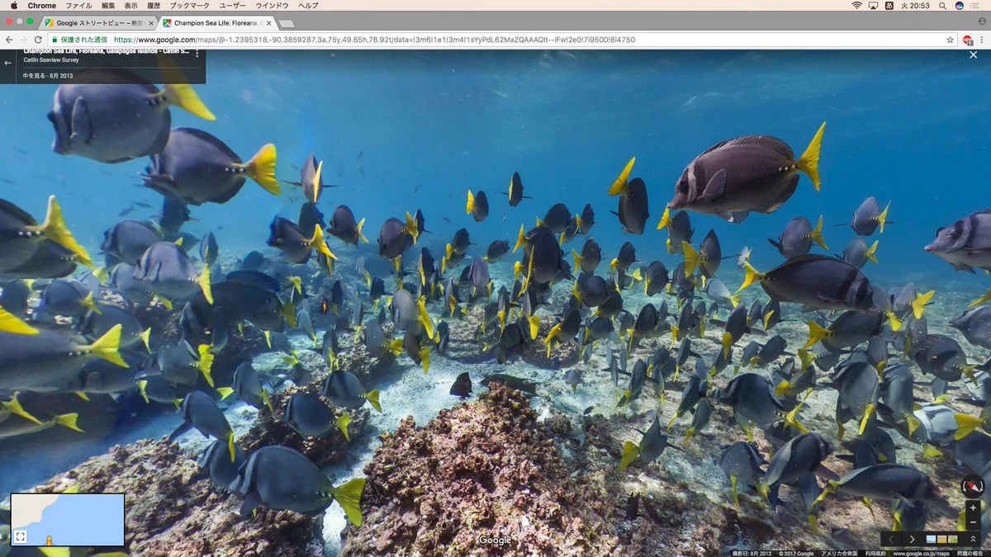Click the Chrome forward button
This screenshot has width=991, height=557.
(x=23, y=40)
